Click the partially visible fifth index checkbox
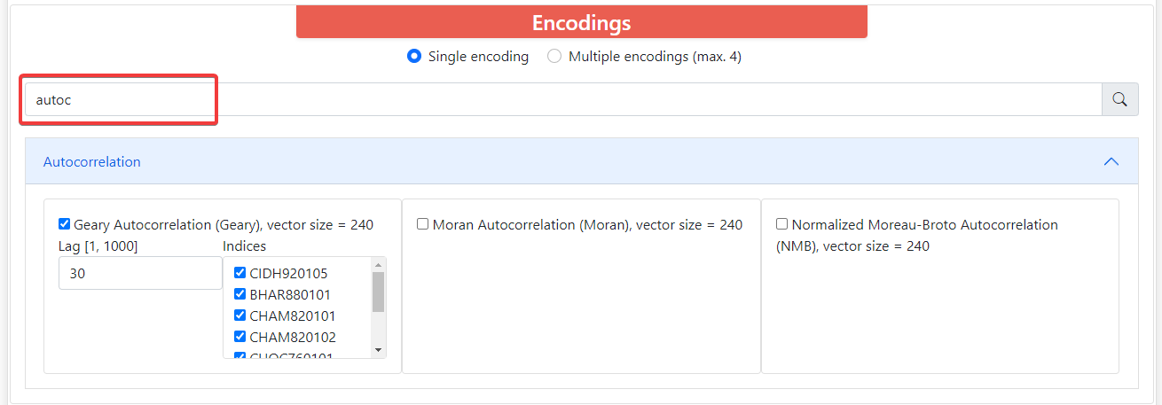 [239, 355]
